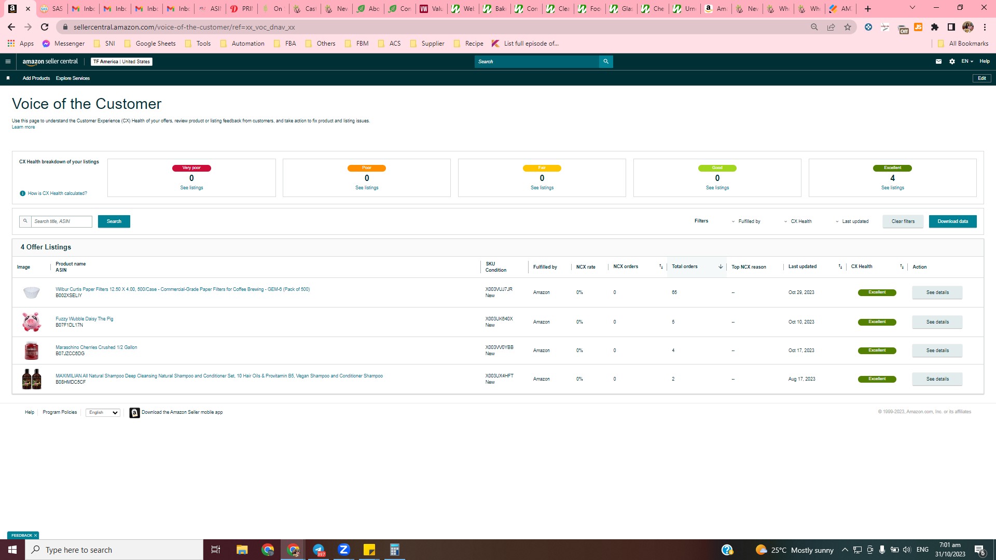
Task: Open the mail messages icon
Action: [938, 62]
